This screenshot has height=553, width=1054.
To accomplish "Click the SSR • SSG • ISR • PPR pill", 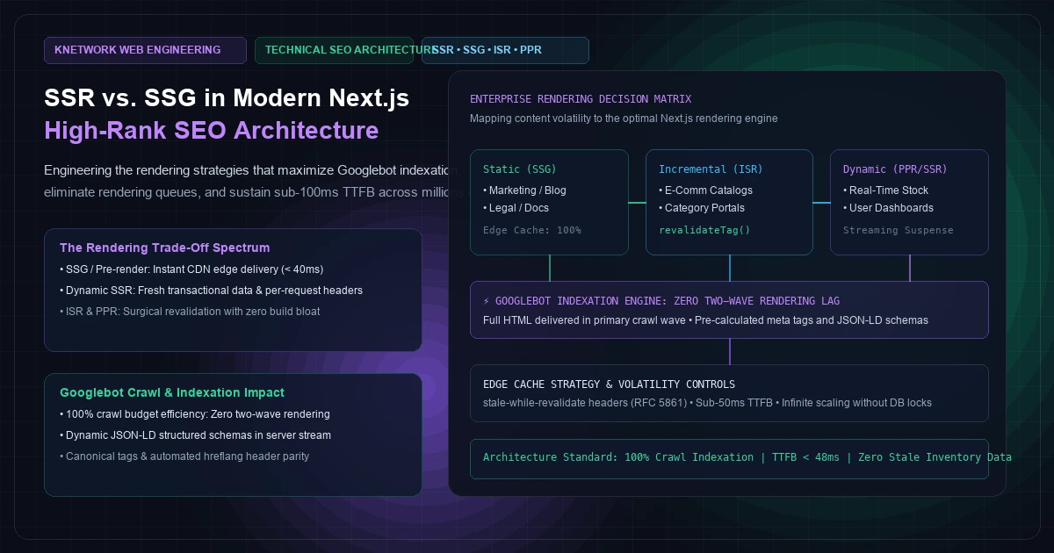I will 505,50.
